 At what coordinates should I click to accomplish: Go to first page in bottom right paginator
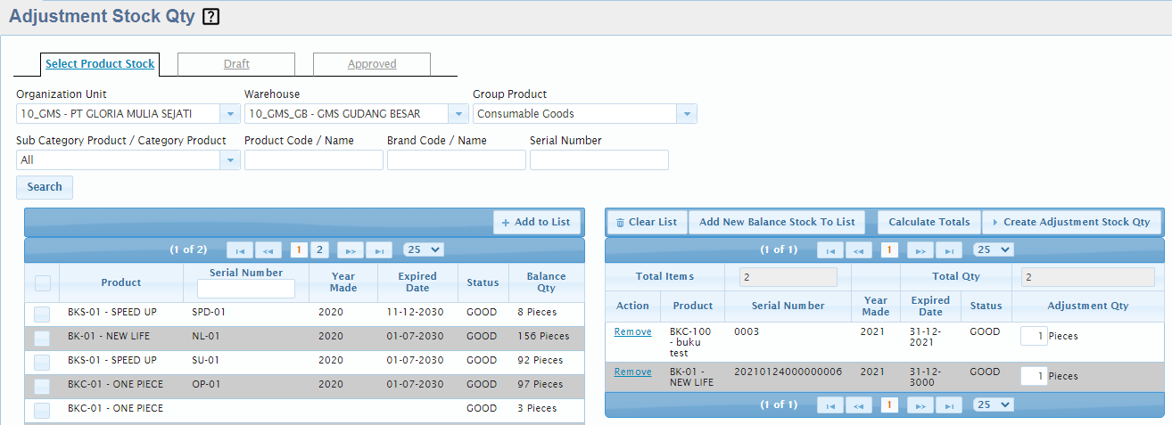829,405
